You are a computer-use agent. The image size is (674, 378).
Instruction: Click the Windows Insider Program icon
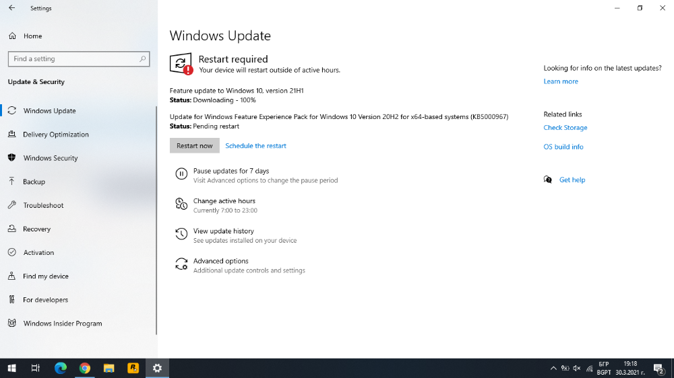tap(12, 323)
